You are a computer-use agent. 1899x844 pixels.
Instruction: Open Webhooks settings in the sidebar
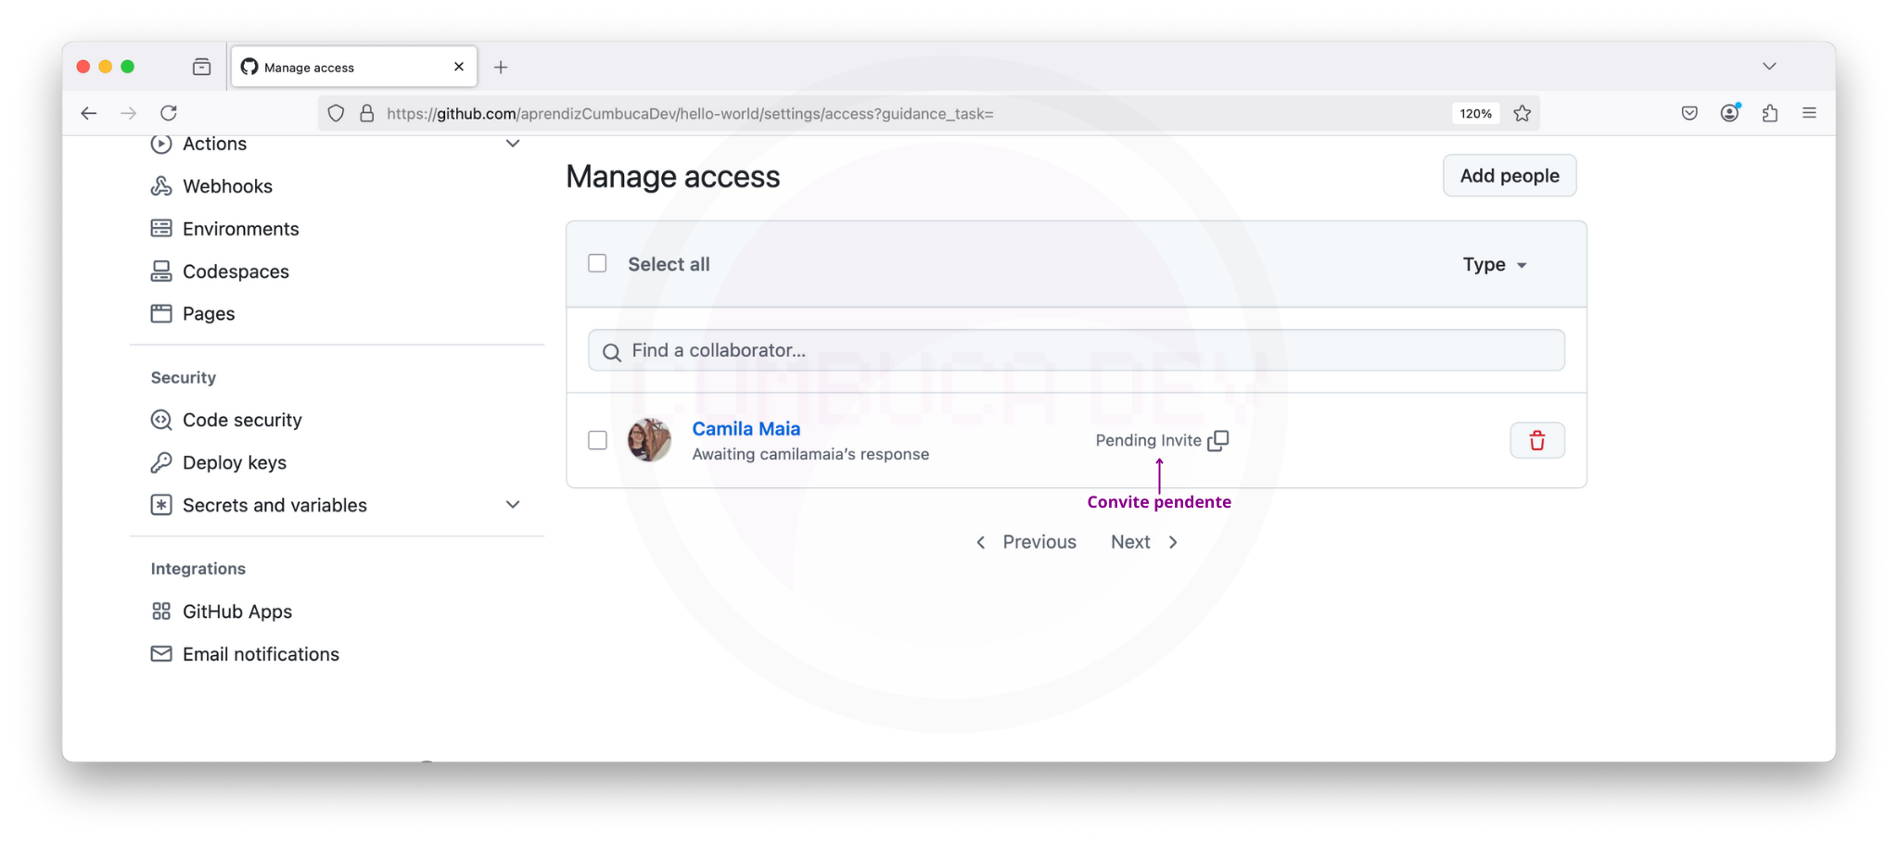[227, 186]
